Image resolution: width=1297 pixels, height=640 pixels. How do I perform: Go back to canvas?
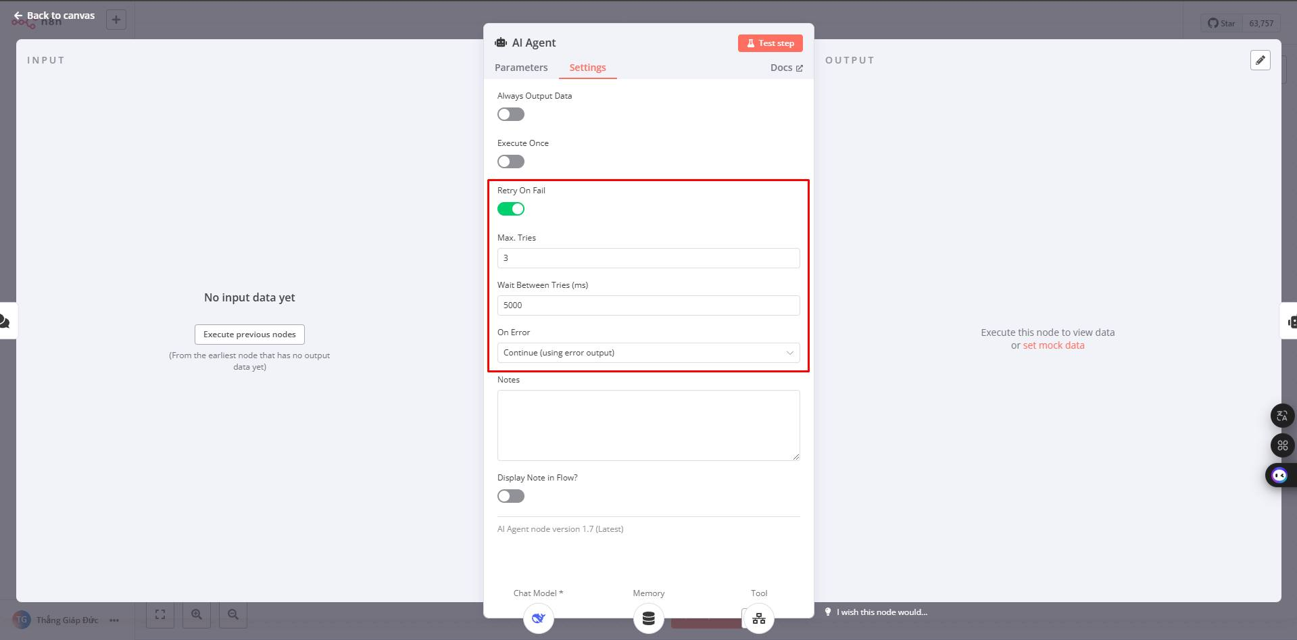[x=54, y=16]
